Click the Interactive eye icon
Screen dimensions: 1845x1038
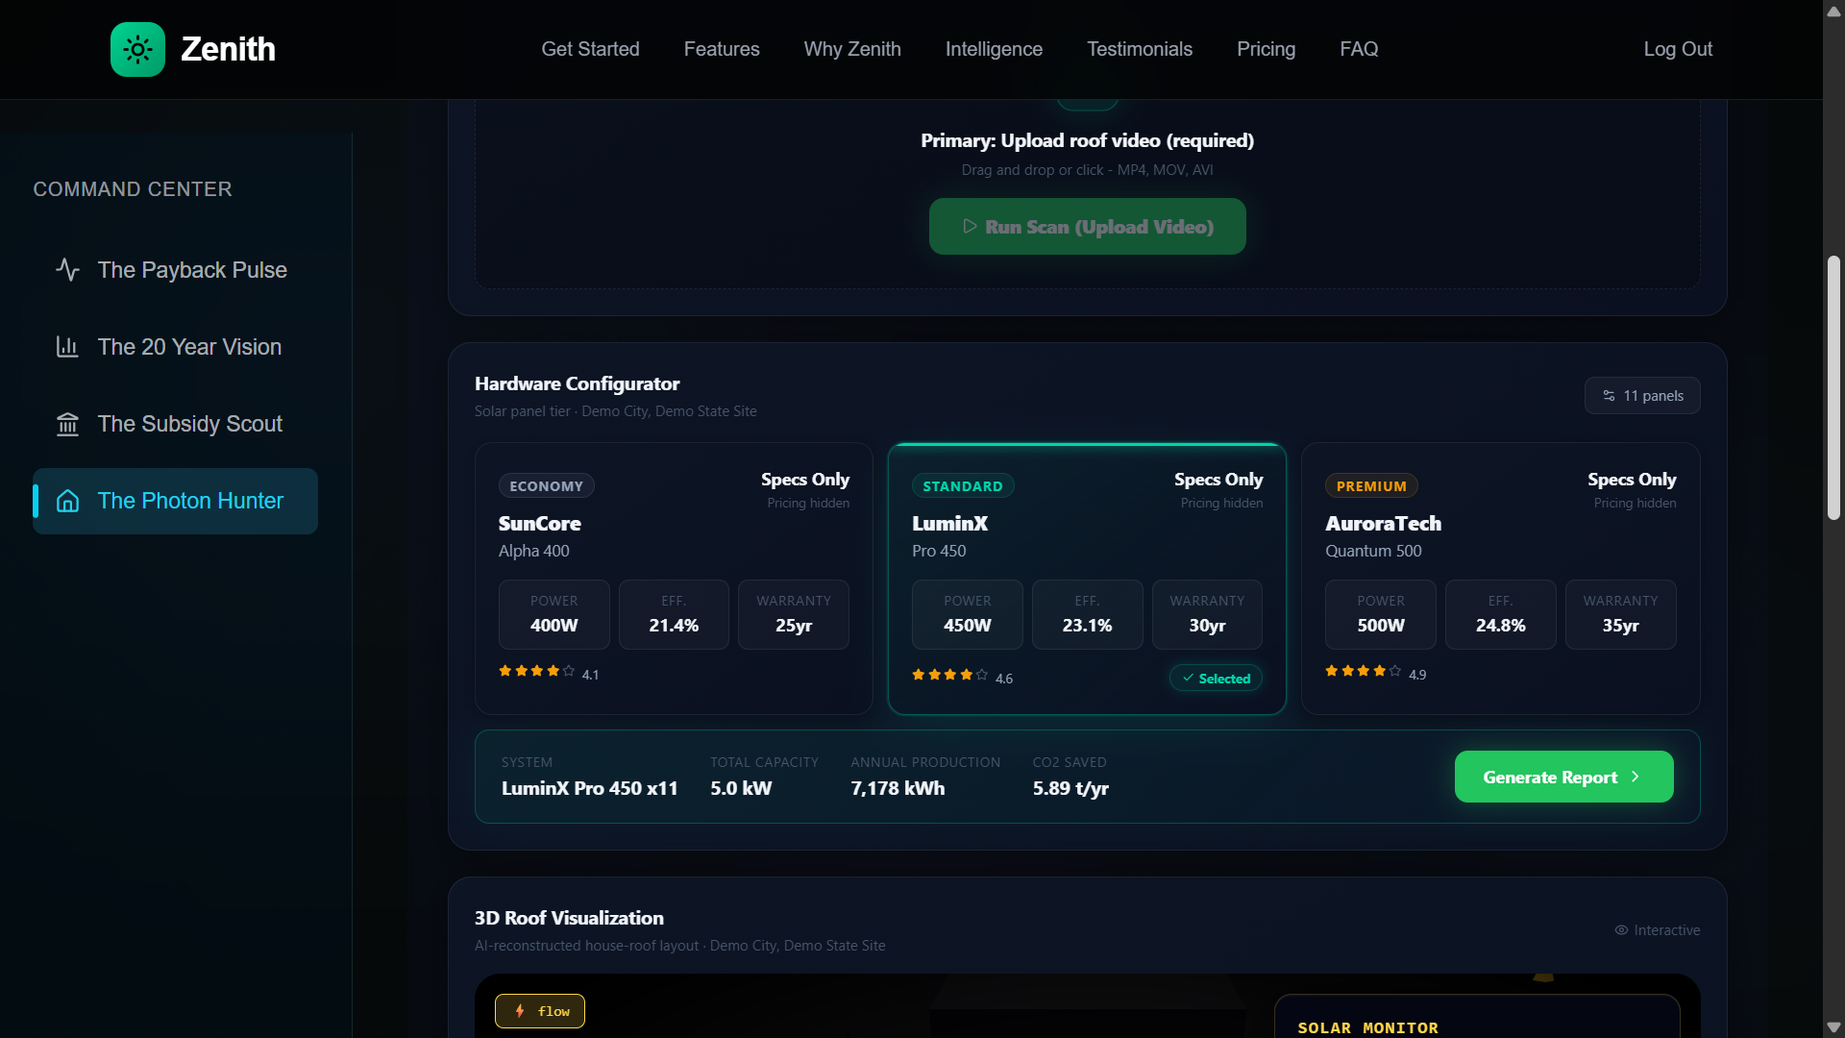[1621, 930]
